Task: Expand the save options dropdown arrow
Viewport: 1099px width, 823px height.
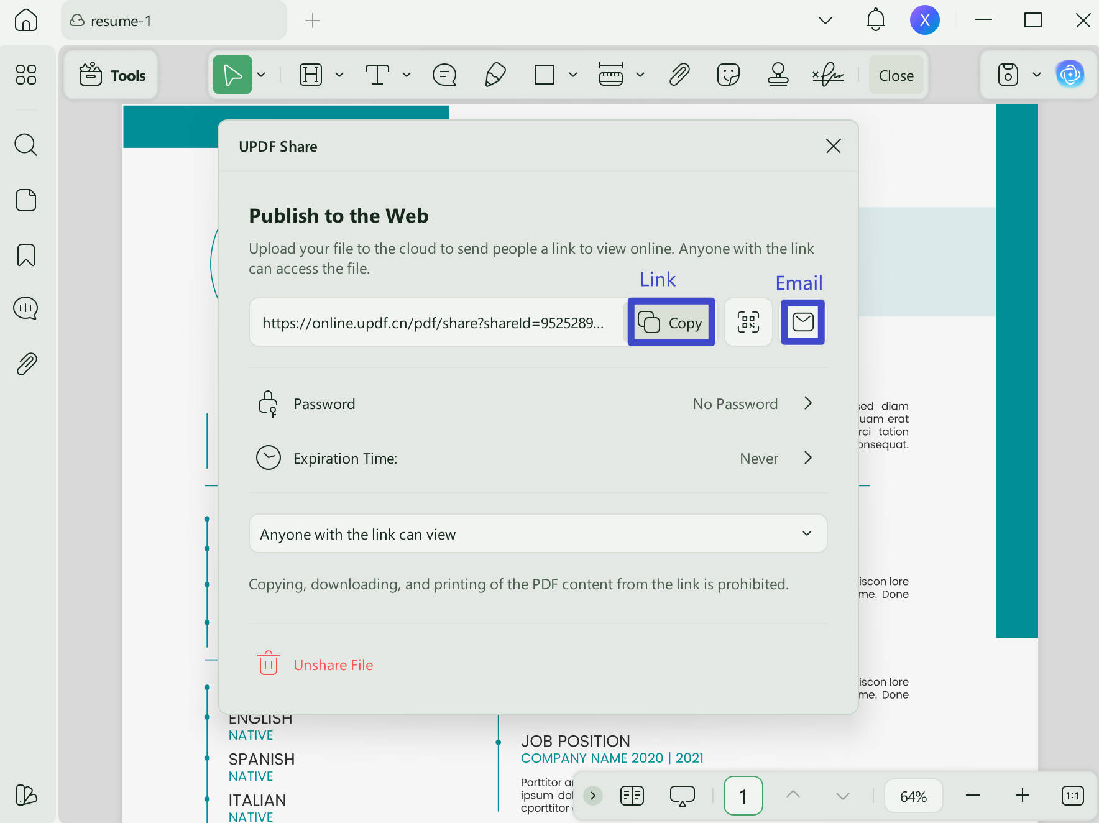Action: [1037, 75]
